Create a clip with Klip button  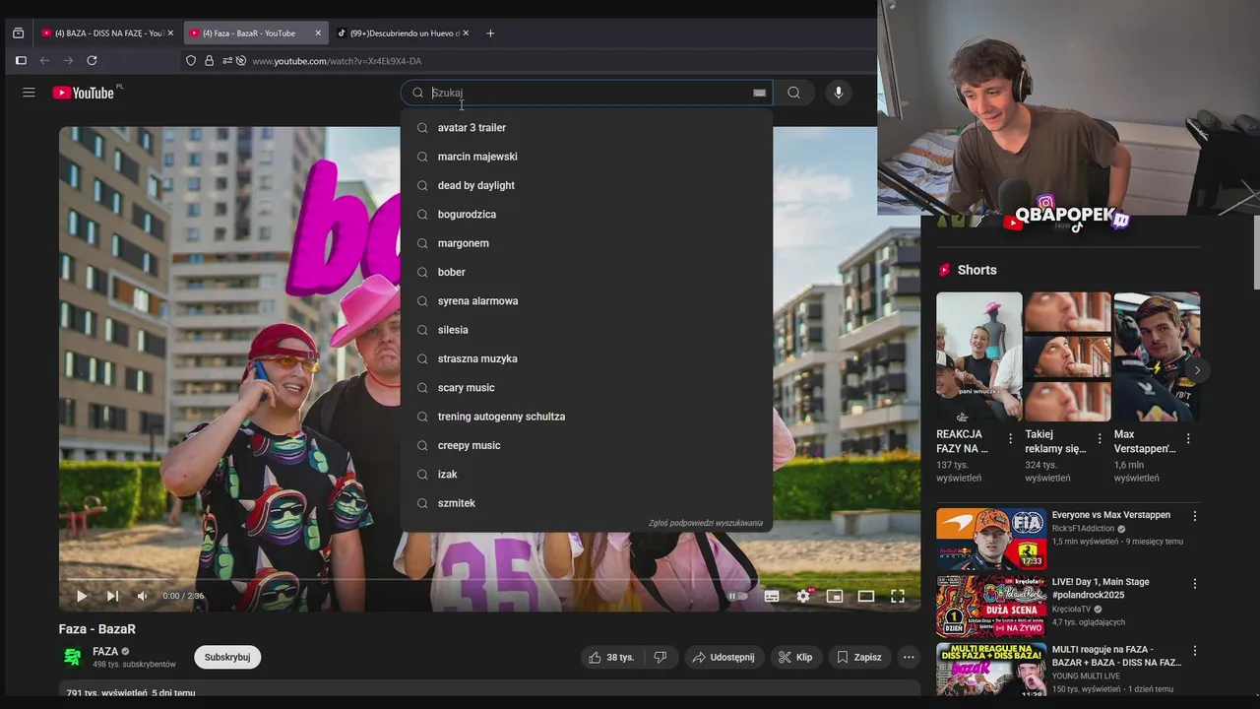click(795, 657)
